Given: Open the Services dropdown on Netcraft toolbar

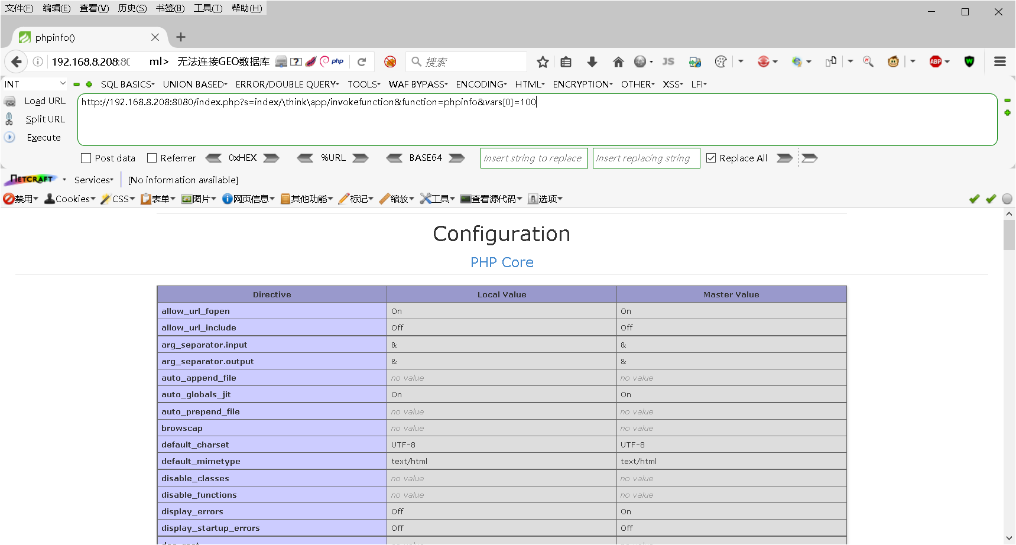Looking at the screenshot, I should (93, 180).
